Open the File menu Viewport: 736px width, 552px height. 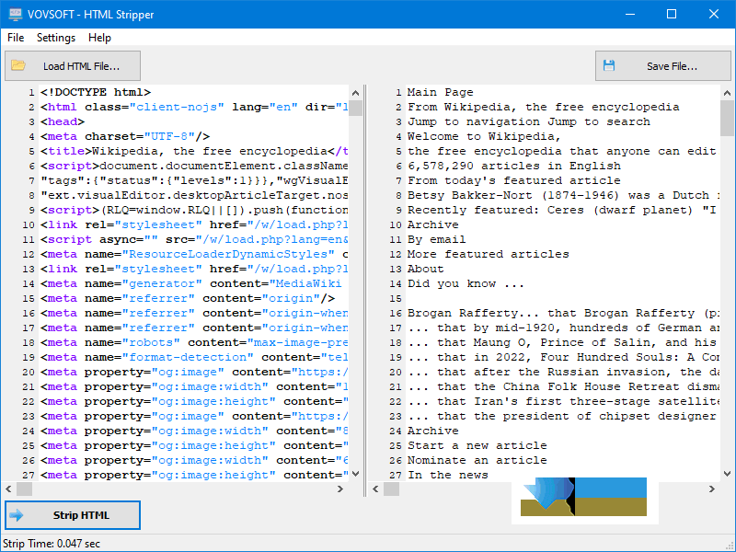[x=16, y=38]
